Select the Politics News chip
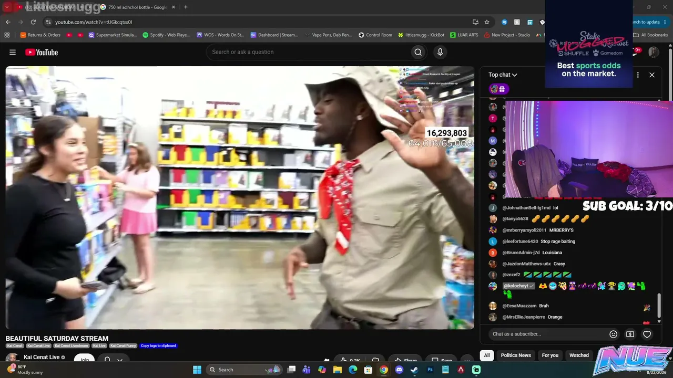Viewport: 673px width, 378px height. 516,355
